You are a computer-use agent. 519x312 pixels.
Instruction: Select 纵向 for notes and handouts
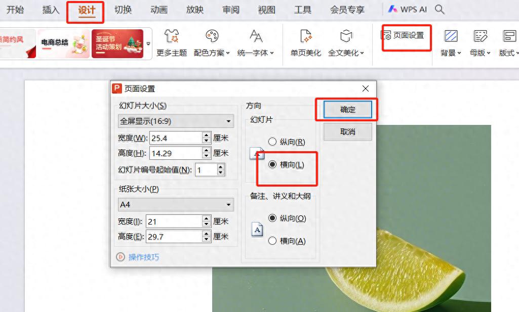272,218
